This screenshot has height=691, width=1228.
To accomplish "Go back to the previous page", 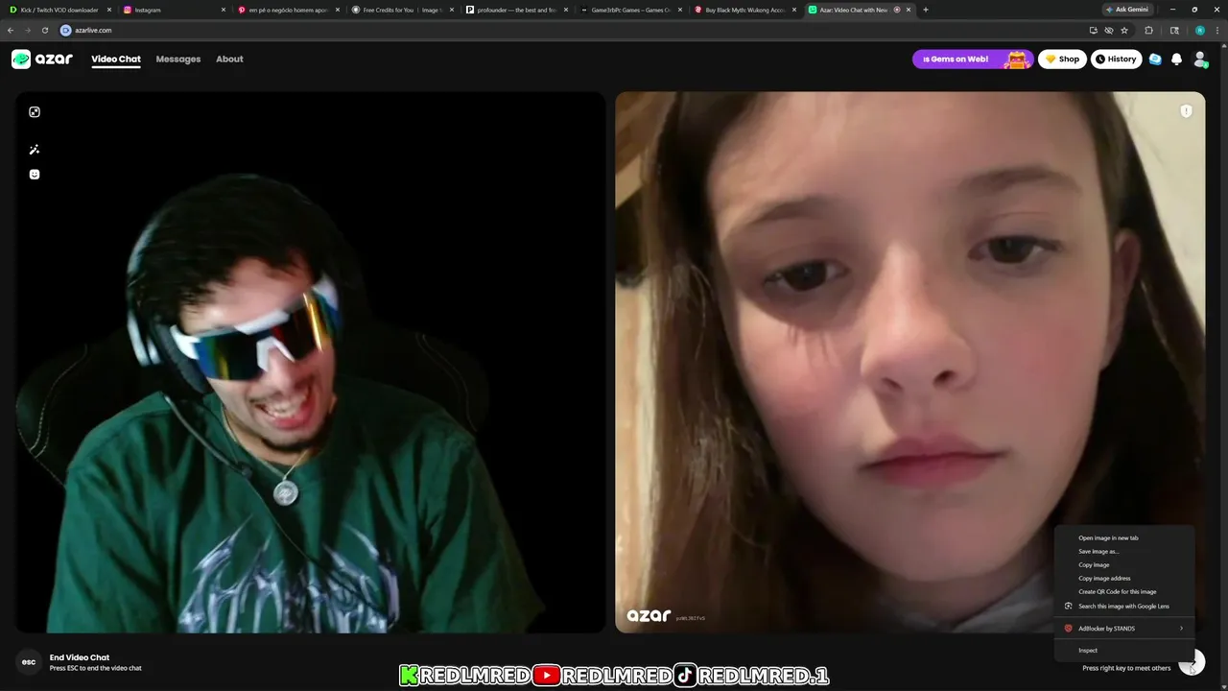I will (x=11, y=30).
